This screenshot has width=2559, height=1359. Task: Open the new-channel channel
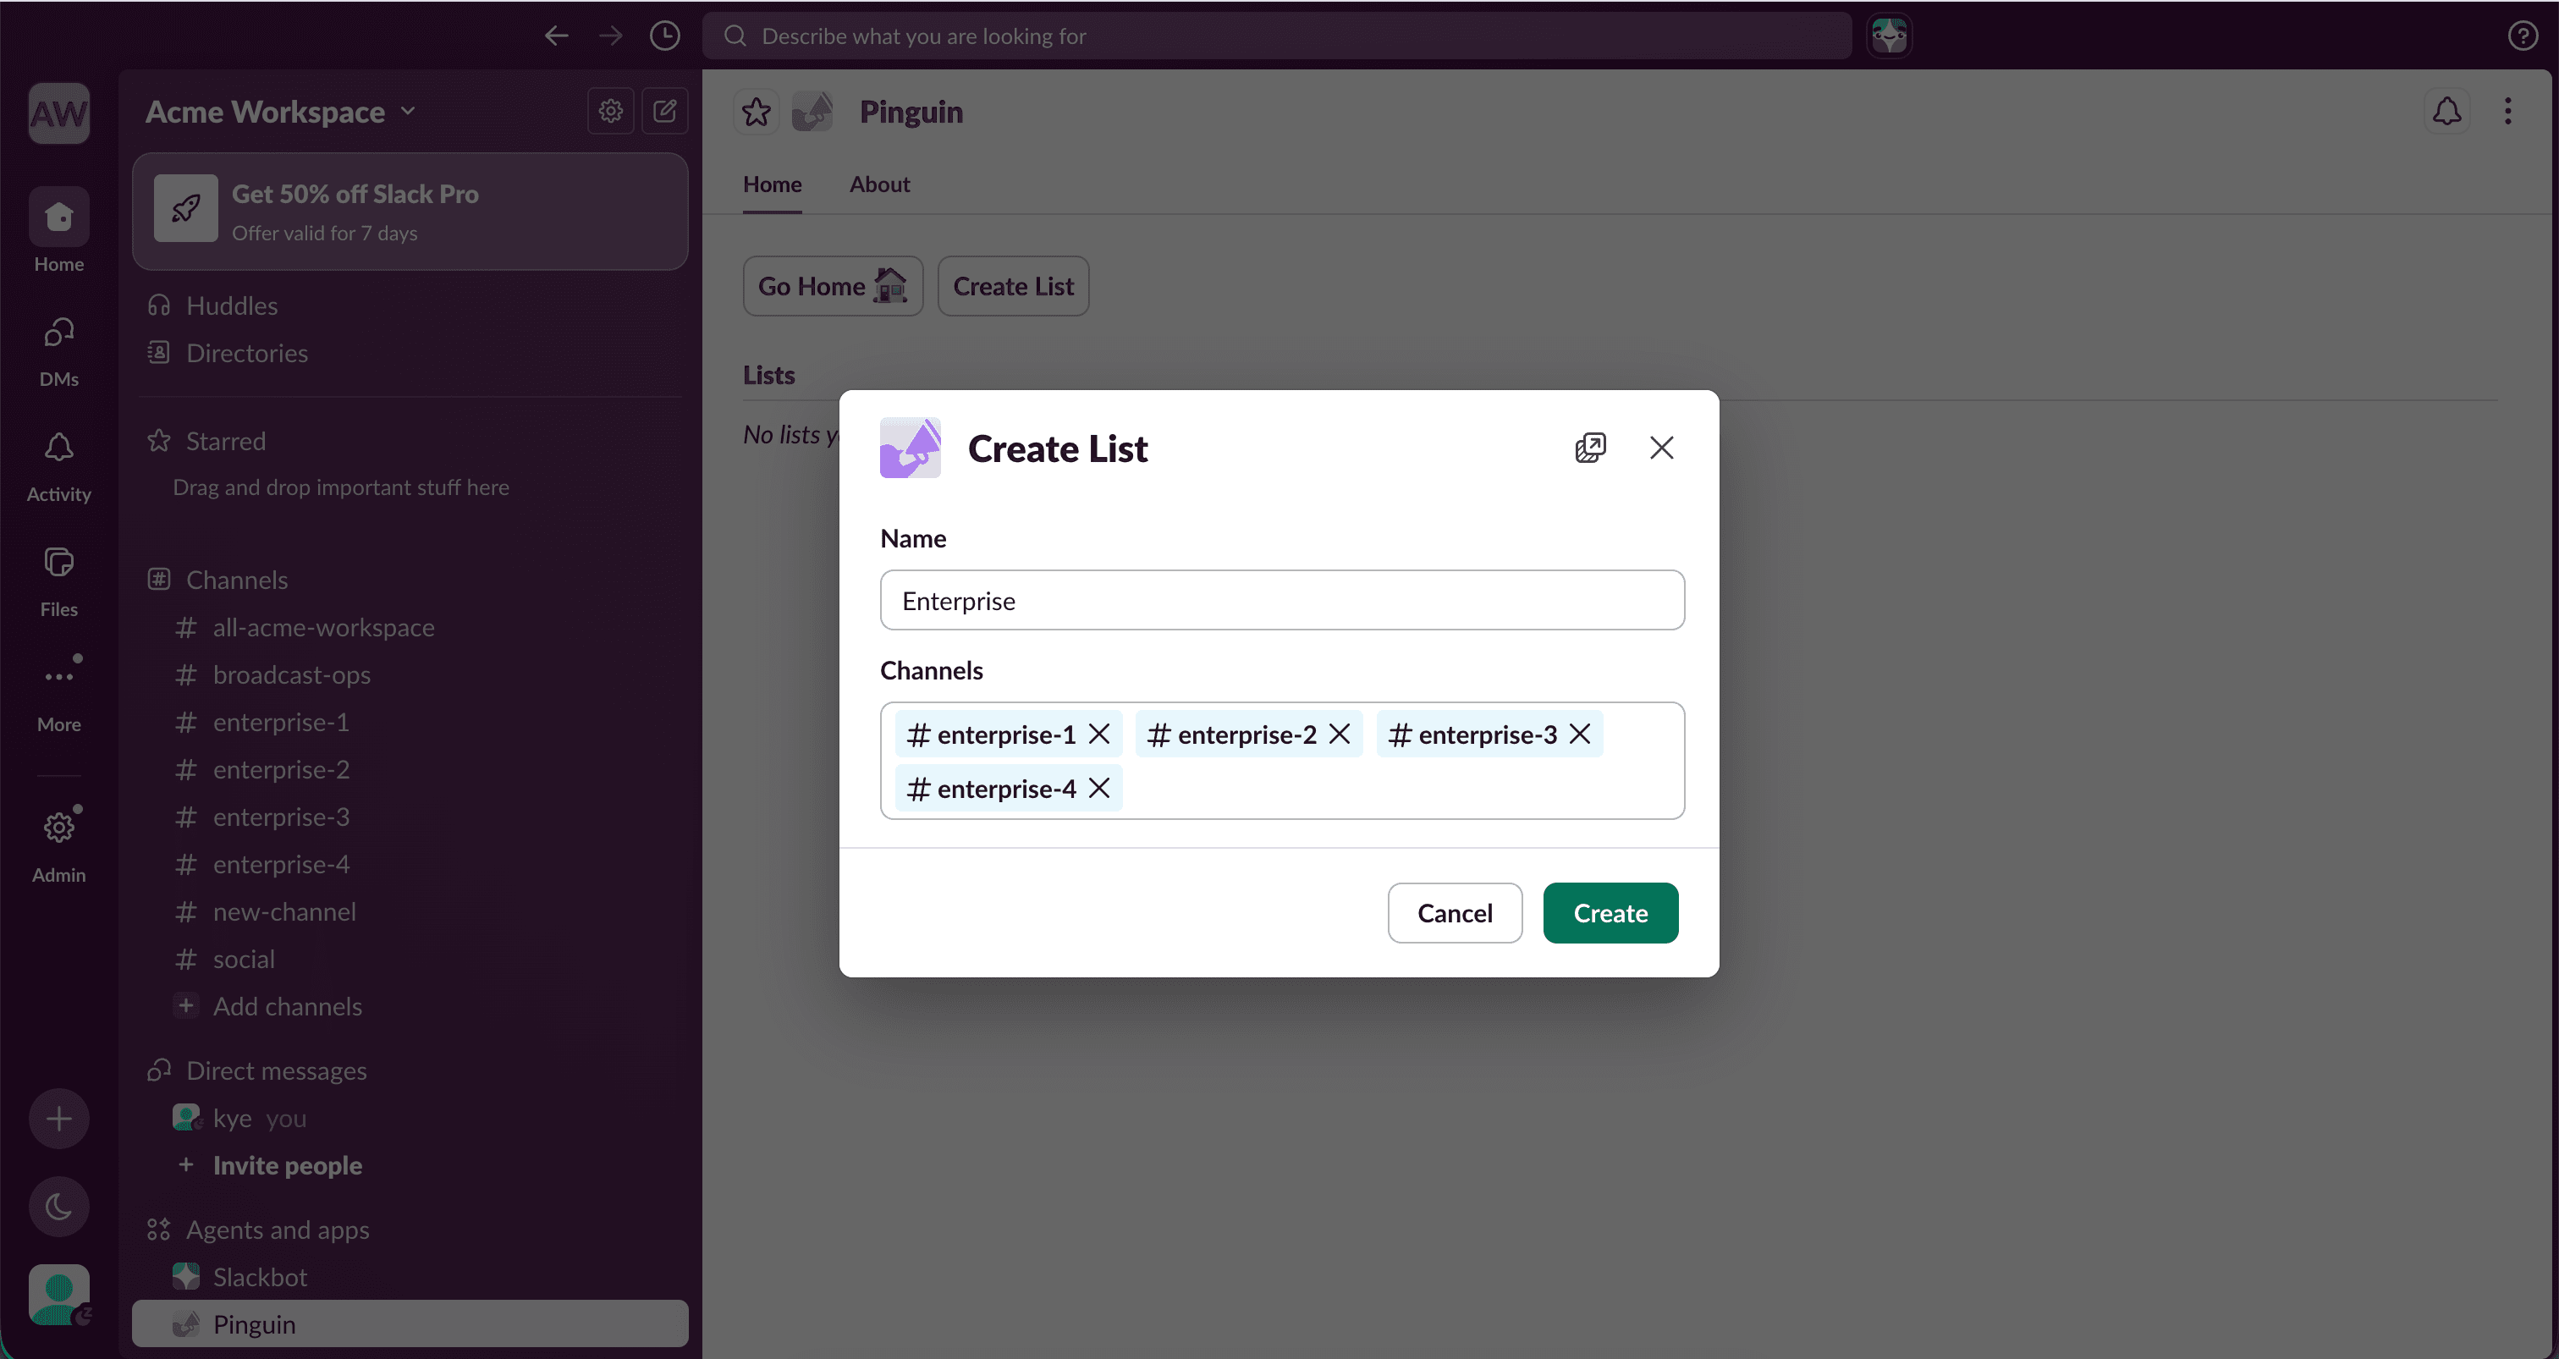tap(410, 911)
